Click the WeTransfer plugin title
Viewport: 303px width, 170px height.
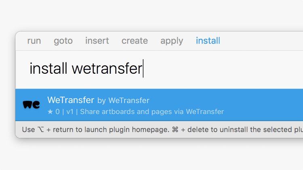tap(71, 100)
